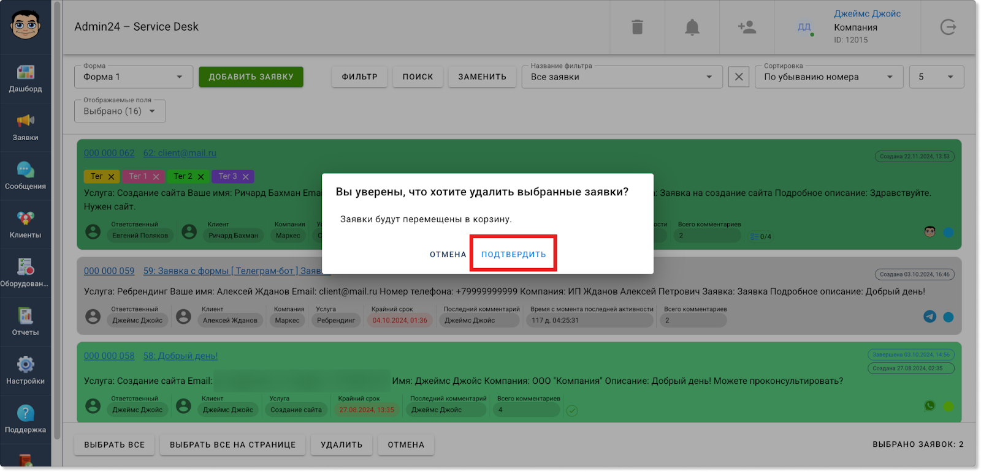Screen dimensions: 981x472
Task: Click Завершена 03.10.2024 badge on ticket 58
Action: tap(911, 354)
